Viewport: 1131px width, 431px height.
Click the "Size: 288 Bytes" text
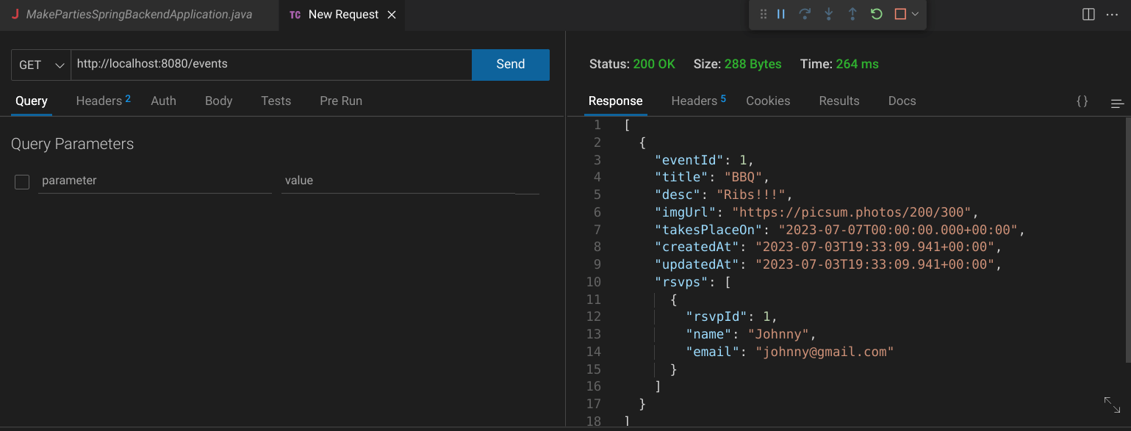click(x=737, y=64)
